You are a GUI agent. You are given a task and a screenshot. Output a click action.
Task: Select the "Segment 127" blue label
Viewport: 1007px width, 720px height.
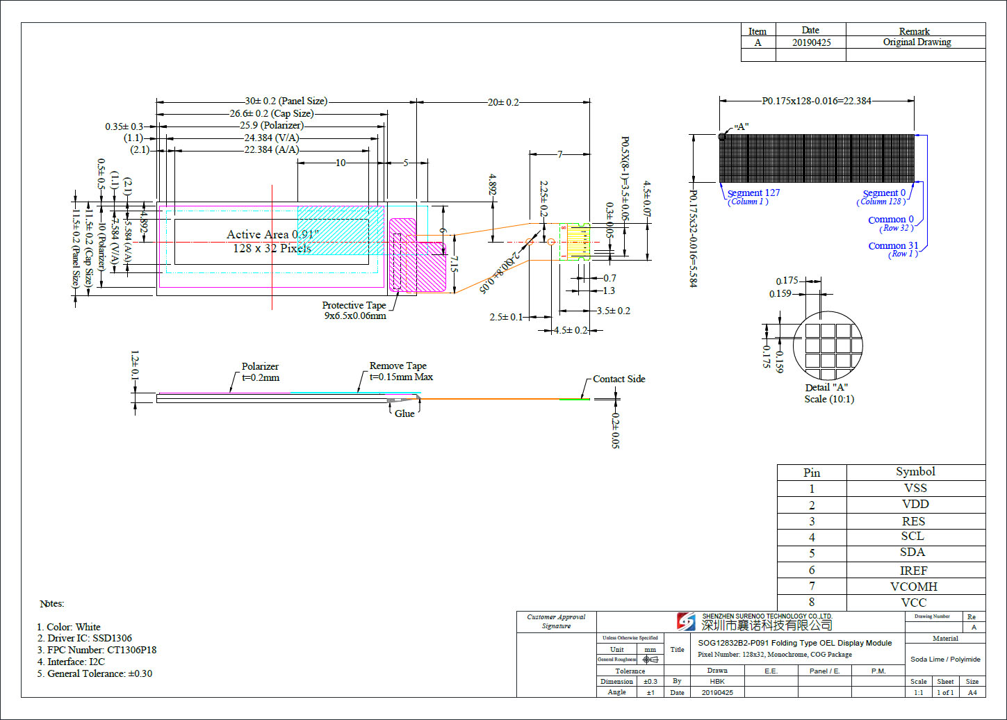(753, 193)
